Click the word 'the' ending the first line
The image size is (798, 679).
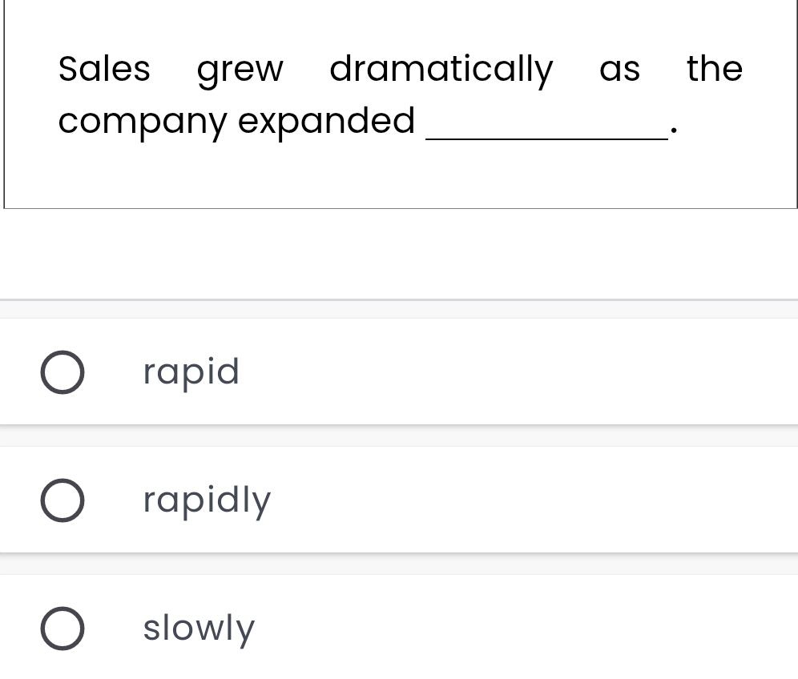click(714, 69)
